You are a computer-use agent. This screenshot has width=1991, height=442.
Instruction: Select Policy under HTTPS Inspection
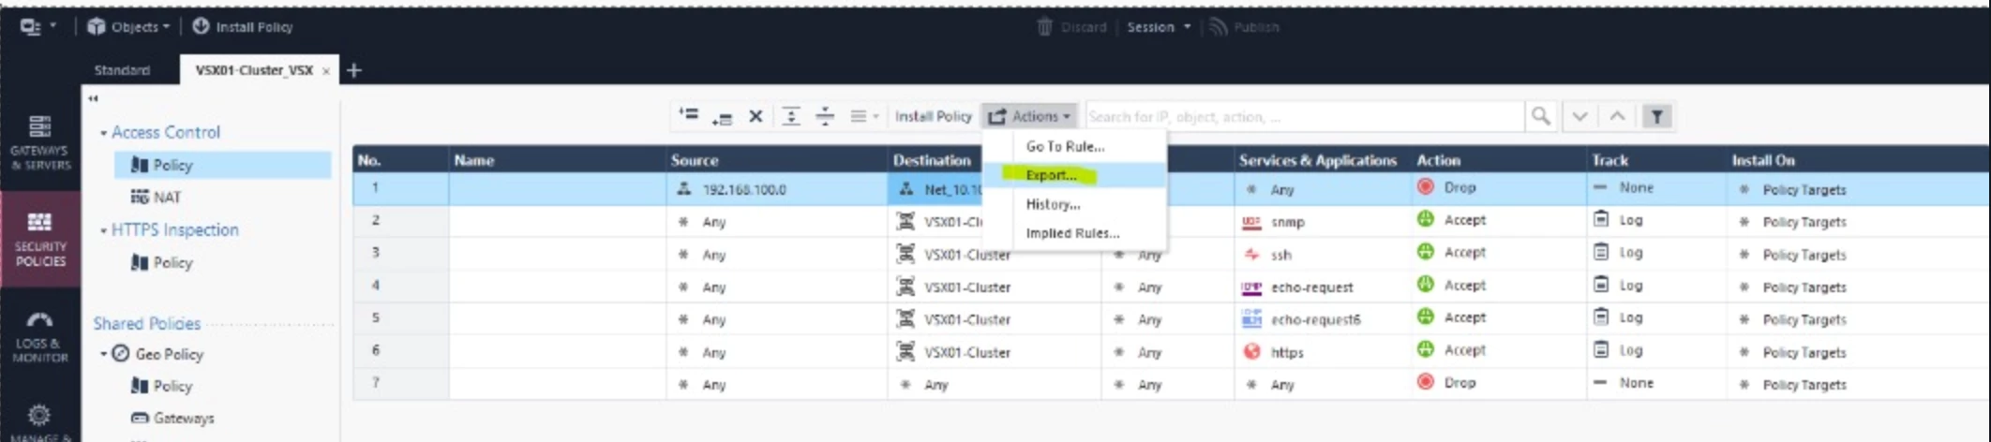coord(161,263)
